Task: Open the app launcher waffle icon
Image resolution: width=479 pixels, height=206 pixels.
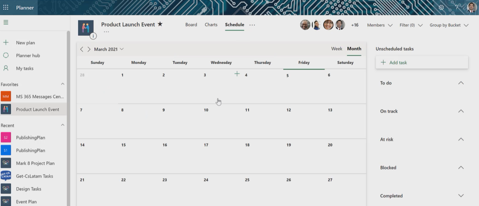Action: pos(6,8)
